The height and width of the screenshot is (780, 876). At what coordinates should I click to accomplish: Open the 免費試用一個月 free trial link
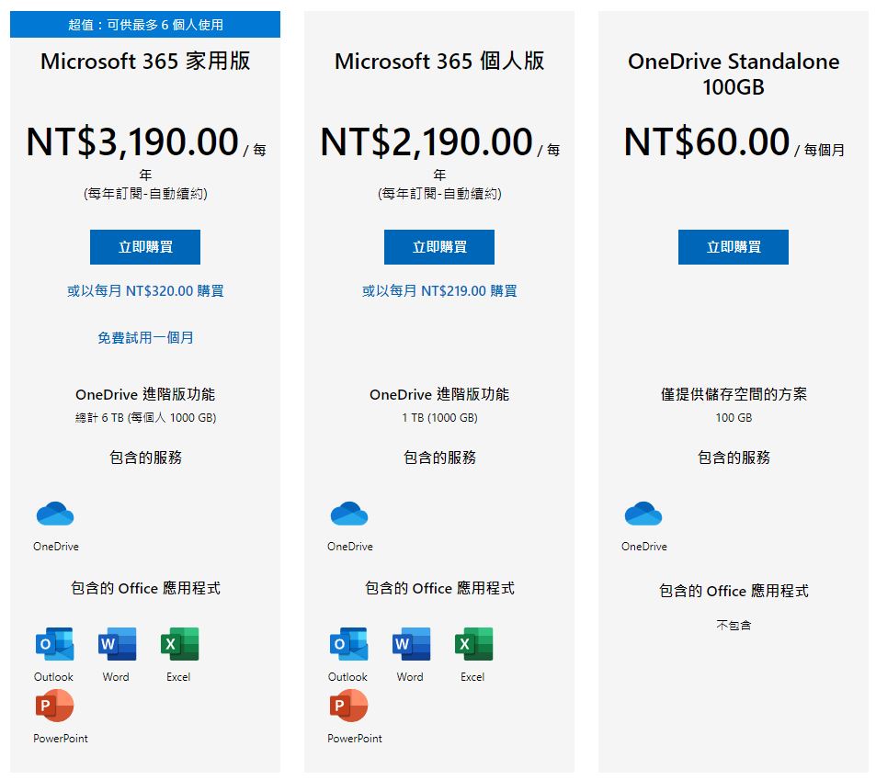click(145, 338)
